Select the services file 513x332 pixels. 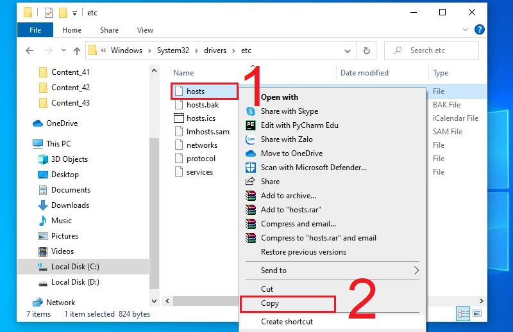click(199, 172)
